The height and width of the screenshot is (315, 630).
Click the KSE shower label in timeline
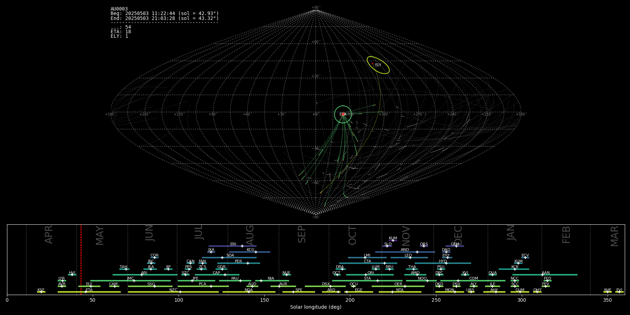(41, 290)
